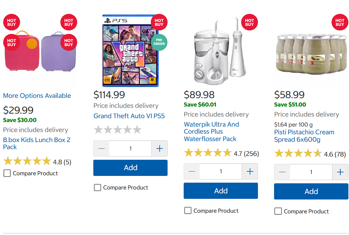Click the Pre Order badge on GTA VI

click(159, 42)
